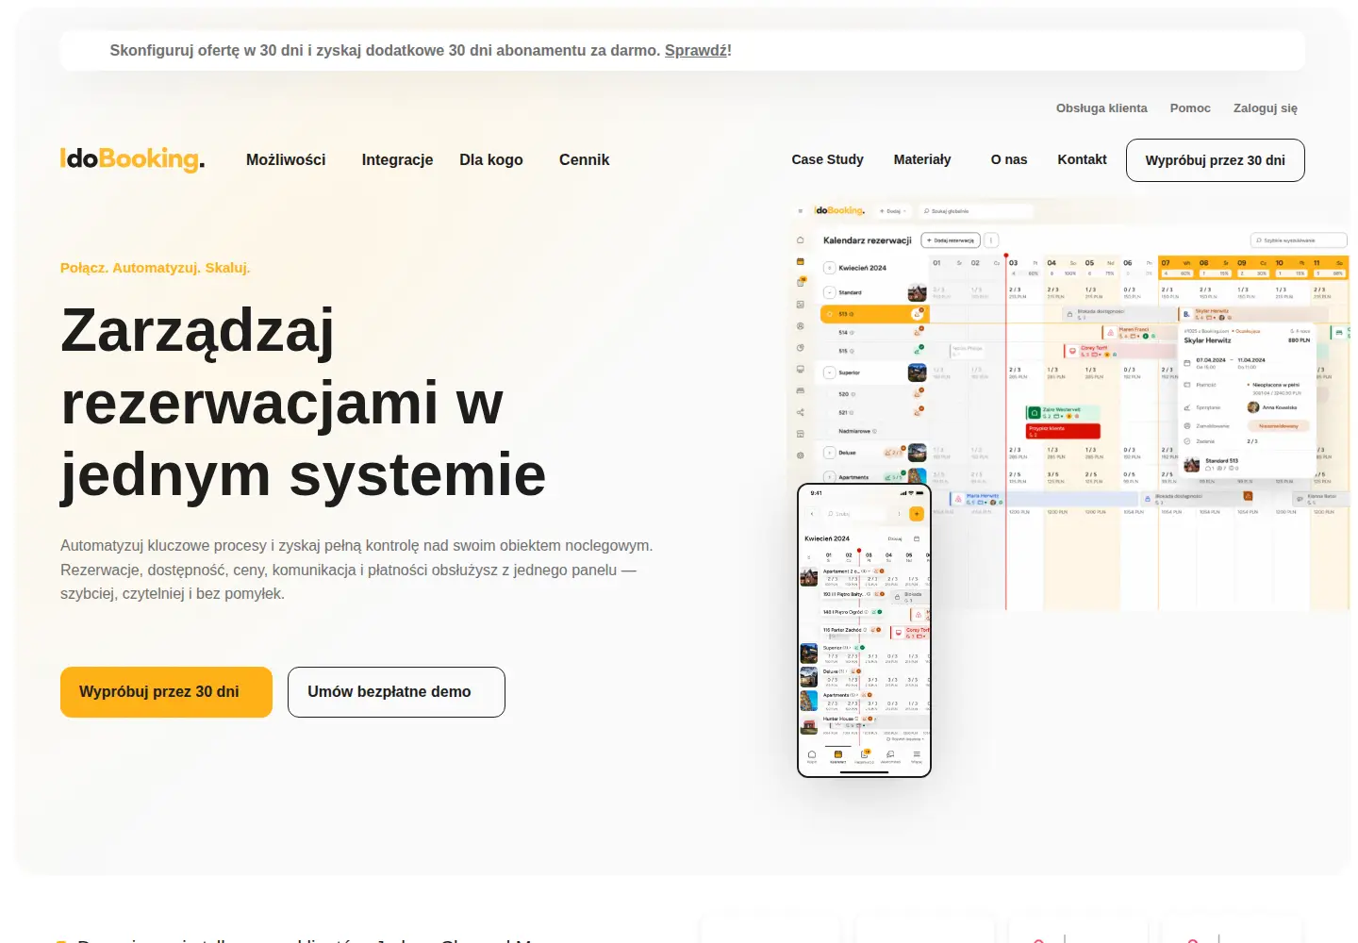This screenshot has width=1358, height=943.
Task: Click Zaloguj się to log in
Action: click(x=1266, y=108)
